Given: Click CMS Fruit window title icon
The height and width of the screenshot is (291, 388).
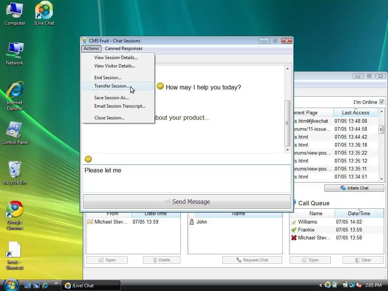Looking at the screenshot, I should 84,41.
